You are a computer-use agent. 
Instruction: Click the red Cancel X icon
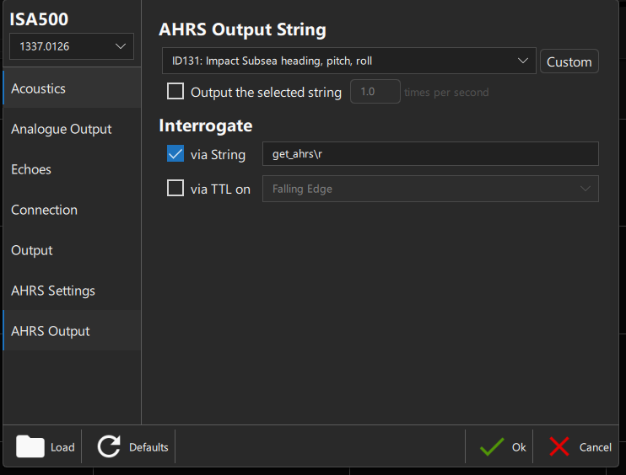(x=559, y=447)
